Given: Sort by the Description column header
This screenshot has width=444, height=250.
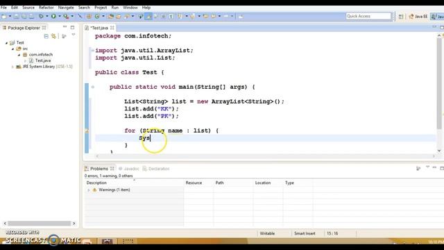Looking at the screenshot, I should 134,183.
